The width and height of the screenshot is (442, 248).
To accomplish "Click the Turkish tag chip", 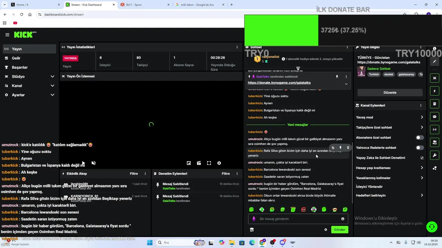I will point(374,74).
